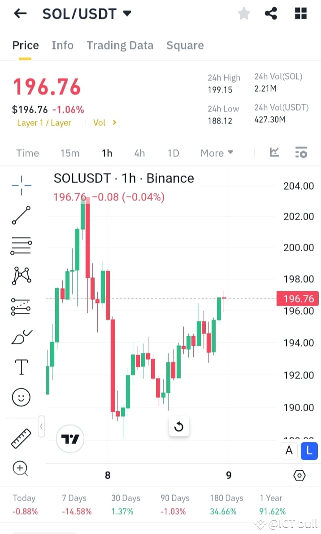Select the trend line drawing tool
This screenshot has width=321, height=534.
tap(21, 215)
